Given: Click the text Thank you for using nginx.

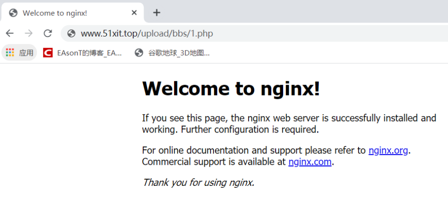Looking at the screenshot, I should point(199,183).
